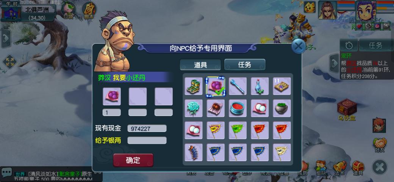Deselect the checked purple pill item
Image resolution: width=394 pixels, height=182 pixels.
[216, 86]
